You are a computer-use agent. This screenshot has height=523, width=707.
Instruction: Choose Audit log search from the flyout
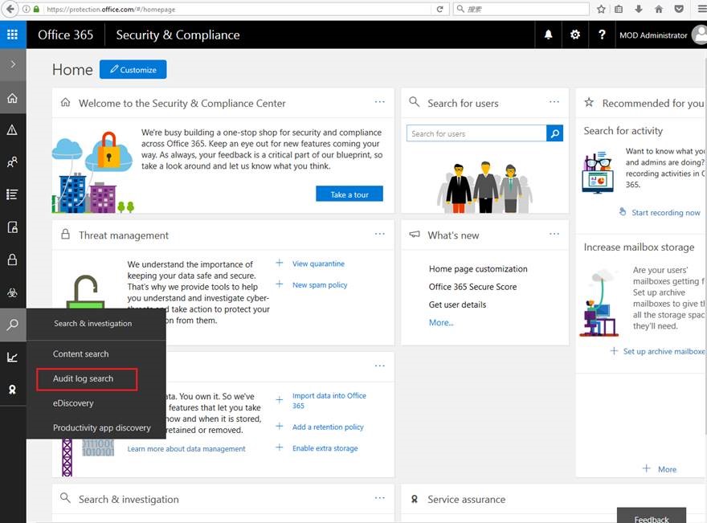pos(83,378)
